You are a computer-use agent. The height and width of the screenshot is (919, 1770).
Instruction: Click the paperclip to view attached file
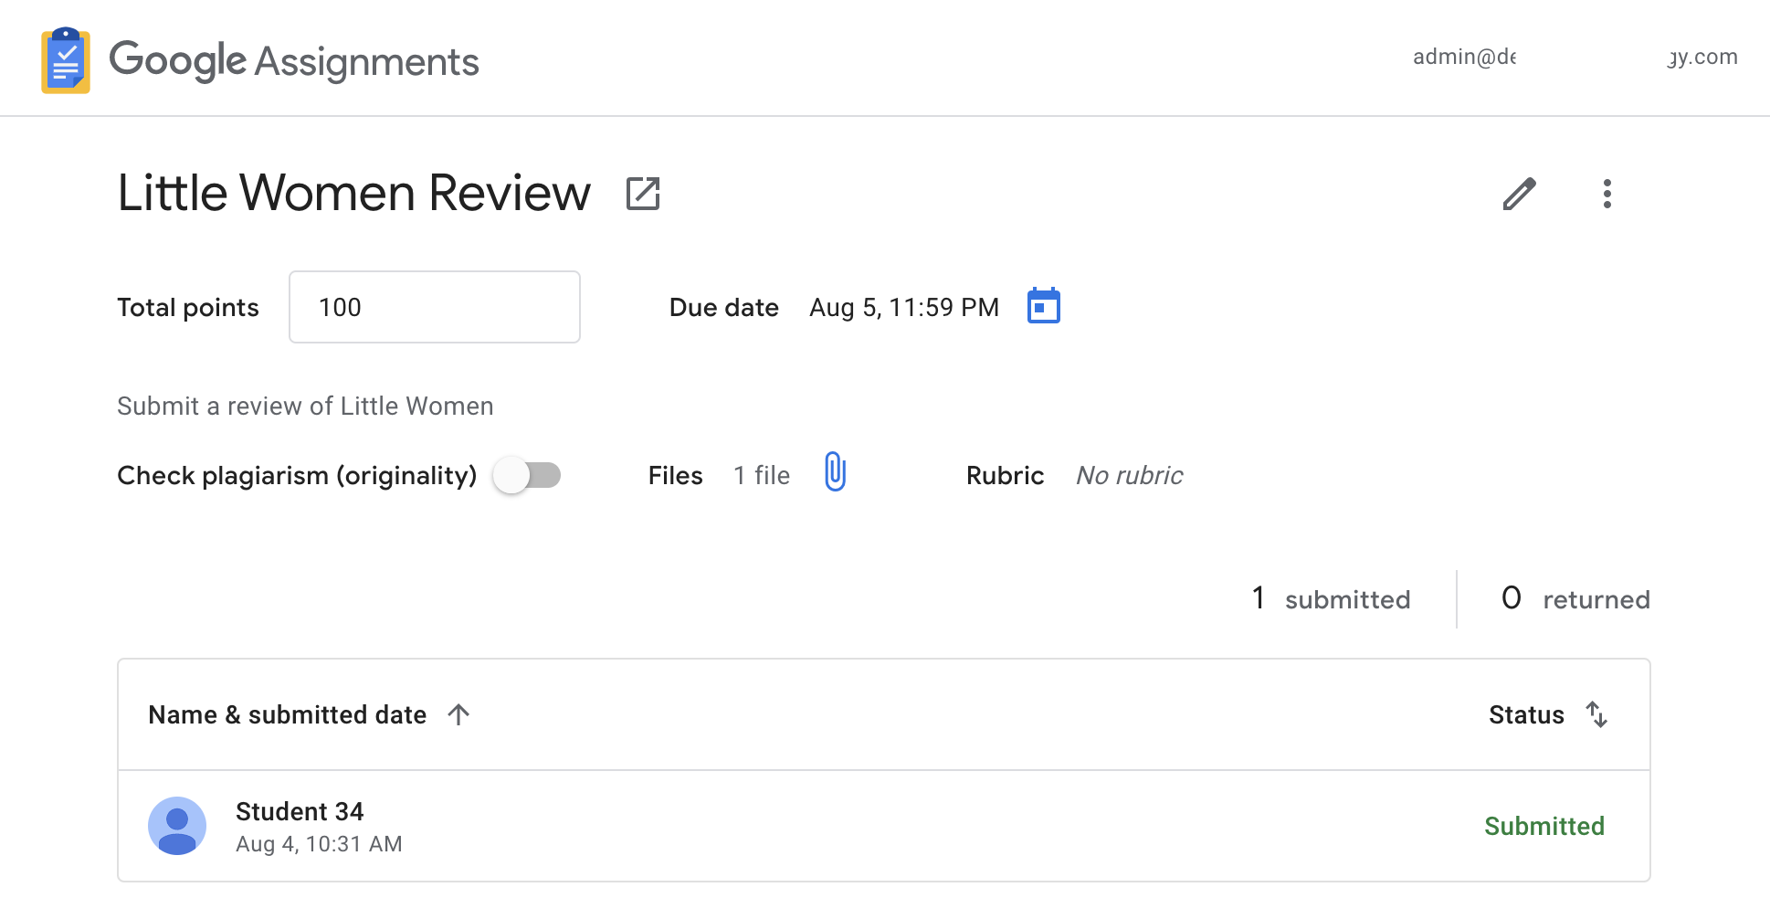(834, 473)
